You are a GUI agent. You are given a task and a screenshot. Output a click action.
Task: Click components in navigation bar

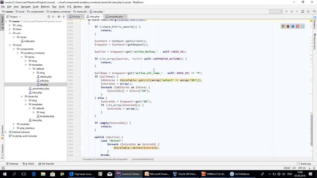35,11
